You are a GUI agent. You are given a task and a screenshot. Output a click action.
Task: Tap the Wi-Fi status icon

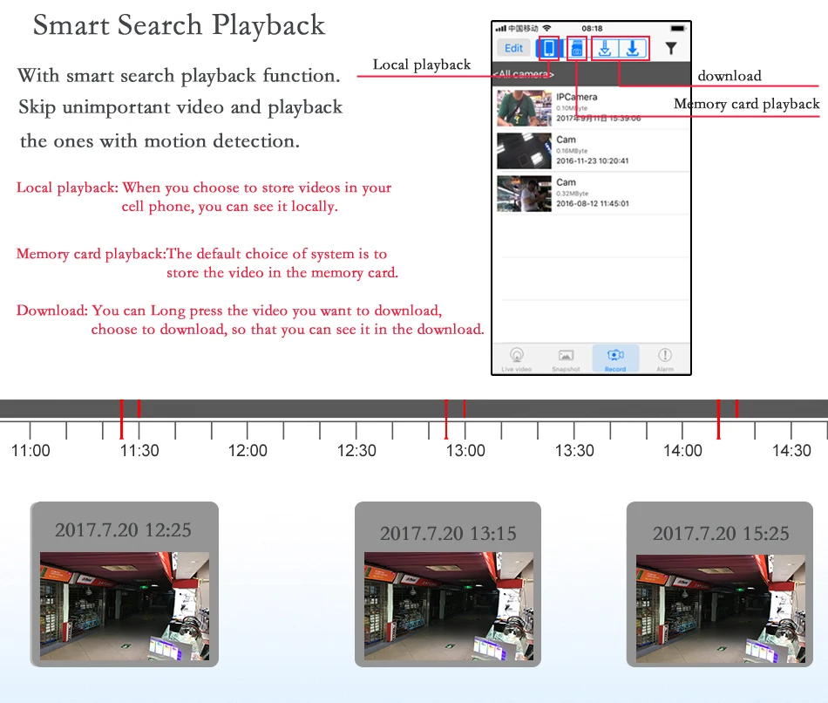click(x=546, y=28)
